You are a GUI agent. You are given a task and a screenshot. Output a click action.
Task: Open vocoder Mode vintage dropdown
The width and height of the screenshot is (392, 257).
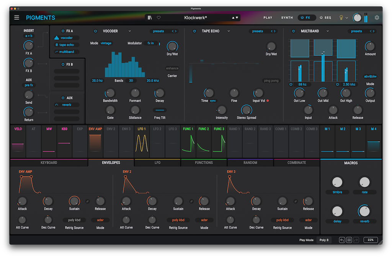coord(106,43)
